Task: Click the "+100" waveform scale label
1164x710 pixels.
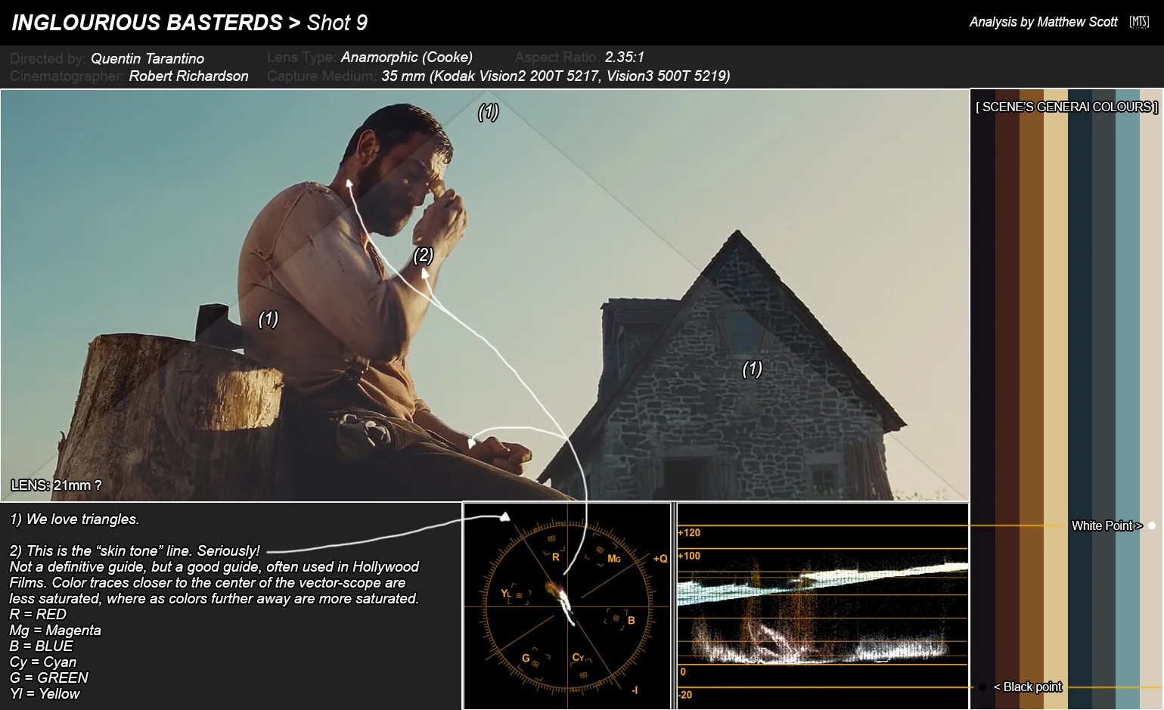Action: (x=689, y=556)
